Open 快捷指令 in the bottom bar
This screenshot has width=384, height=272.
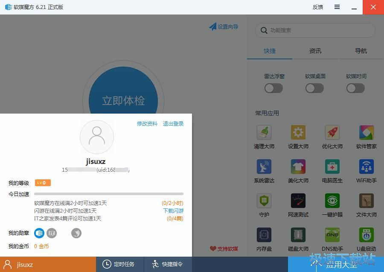point(168,264)
